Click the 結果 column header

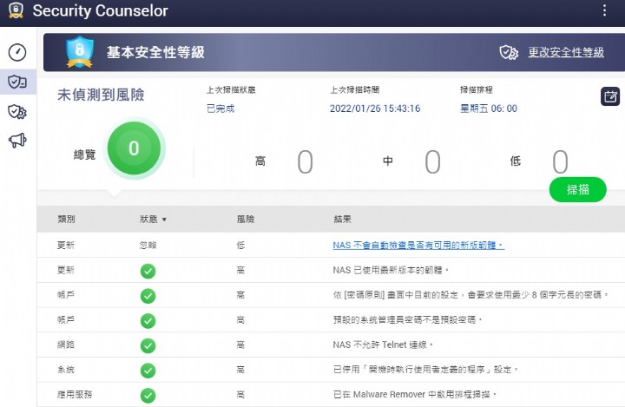click(342, 220)
